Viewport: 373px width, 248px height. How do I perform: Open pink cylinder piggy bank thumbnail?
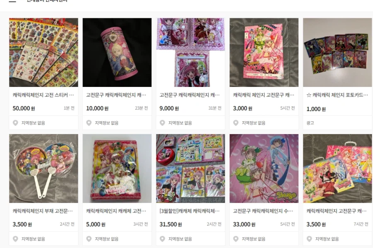(117, 53)
